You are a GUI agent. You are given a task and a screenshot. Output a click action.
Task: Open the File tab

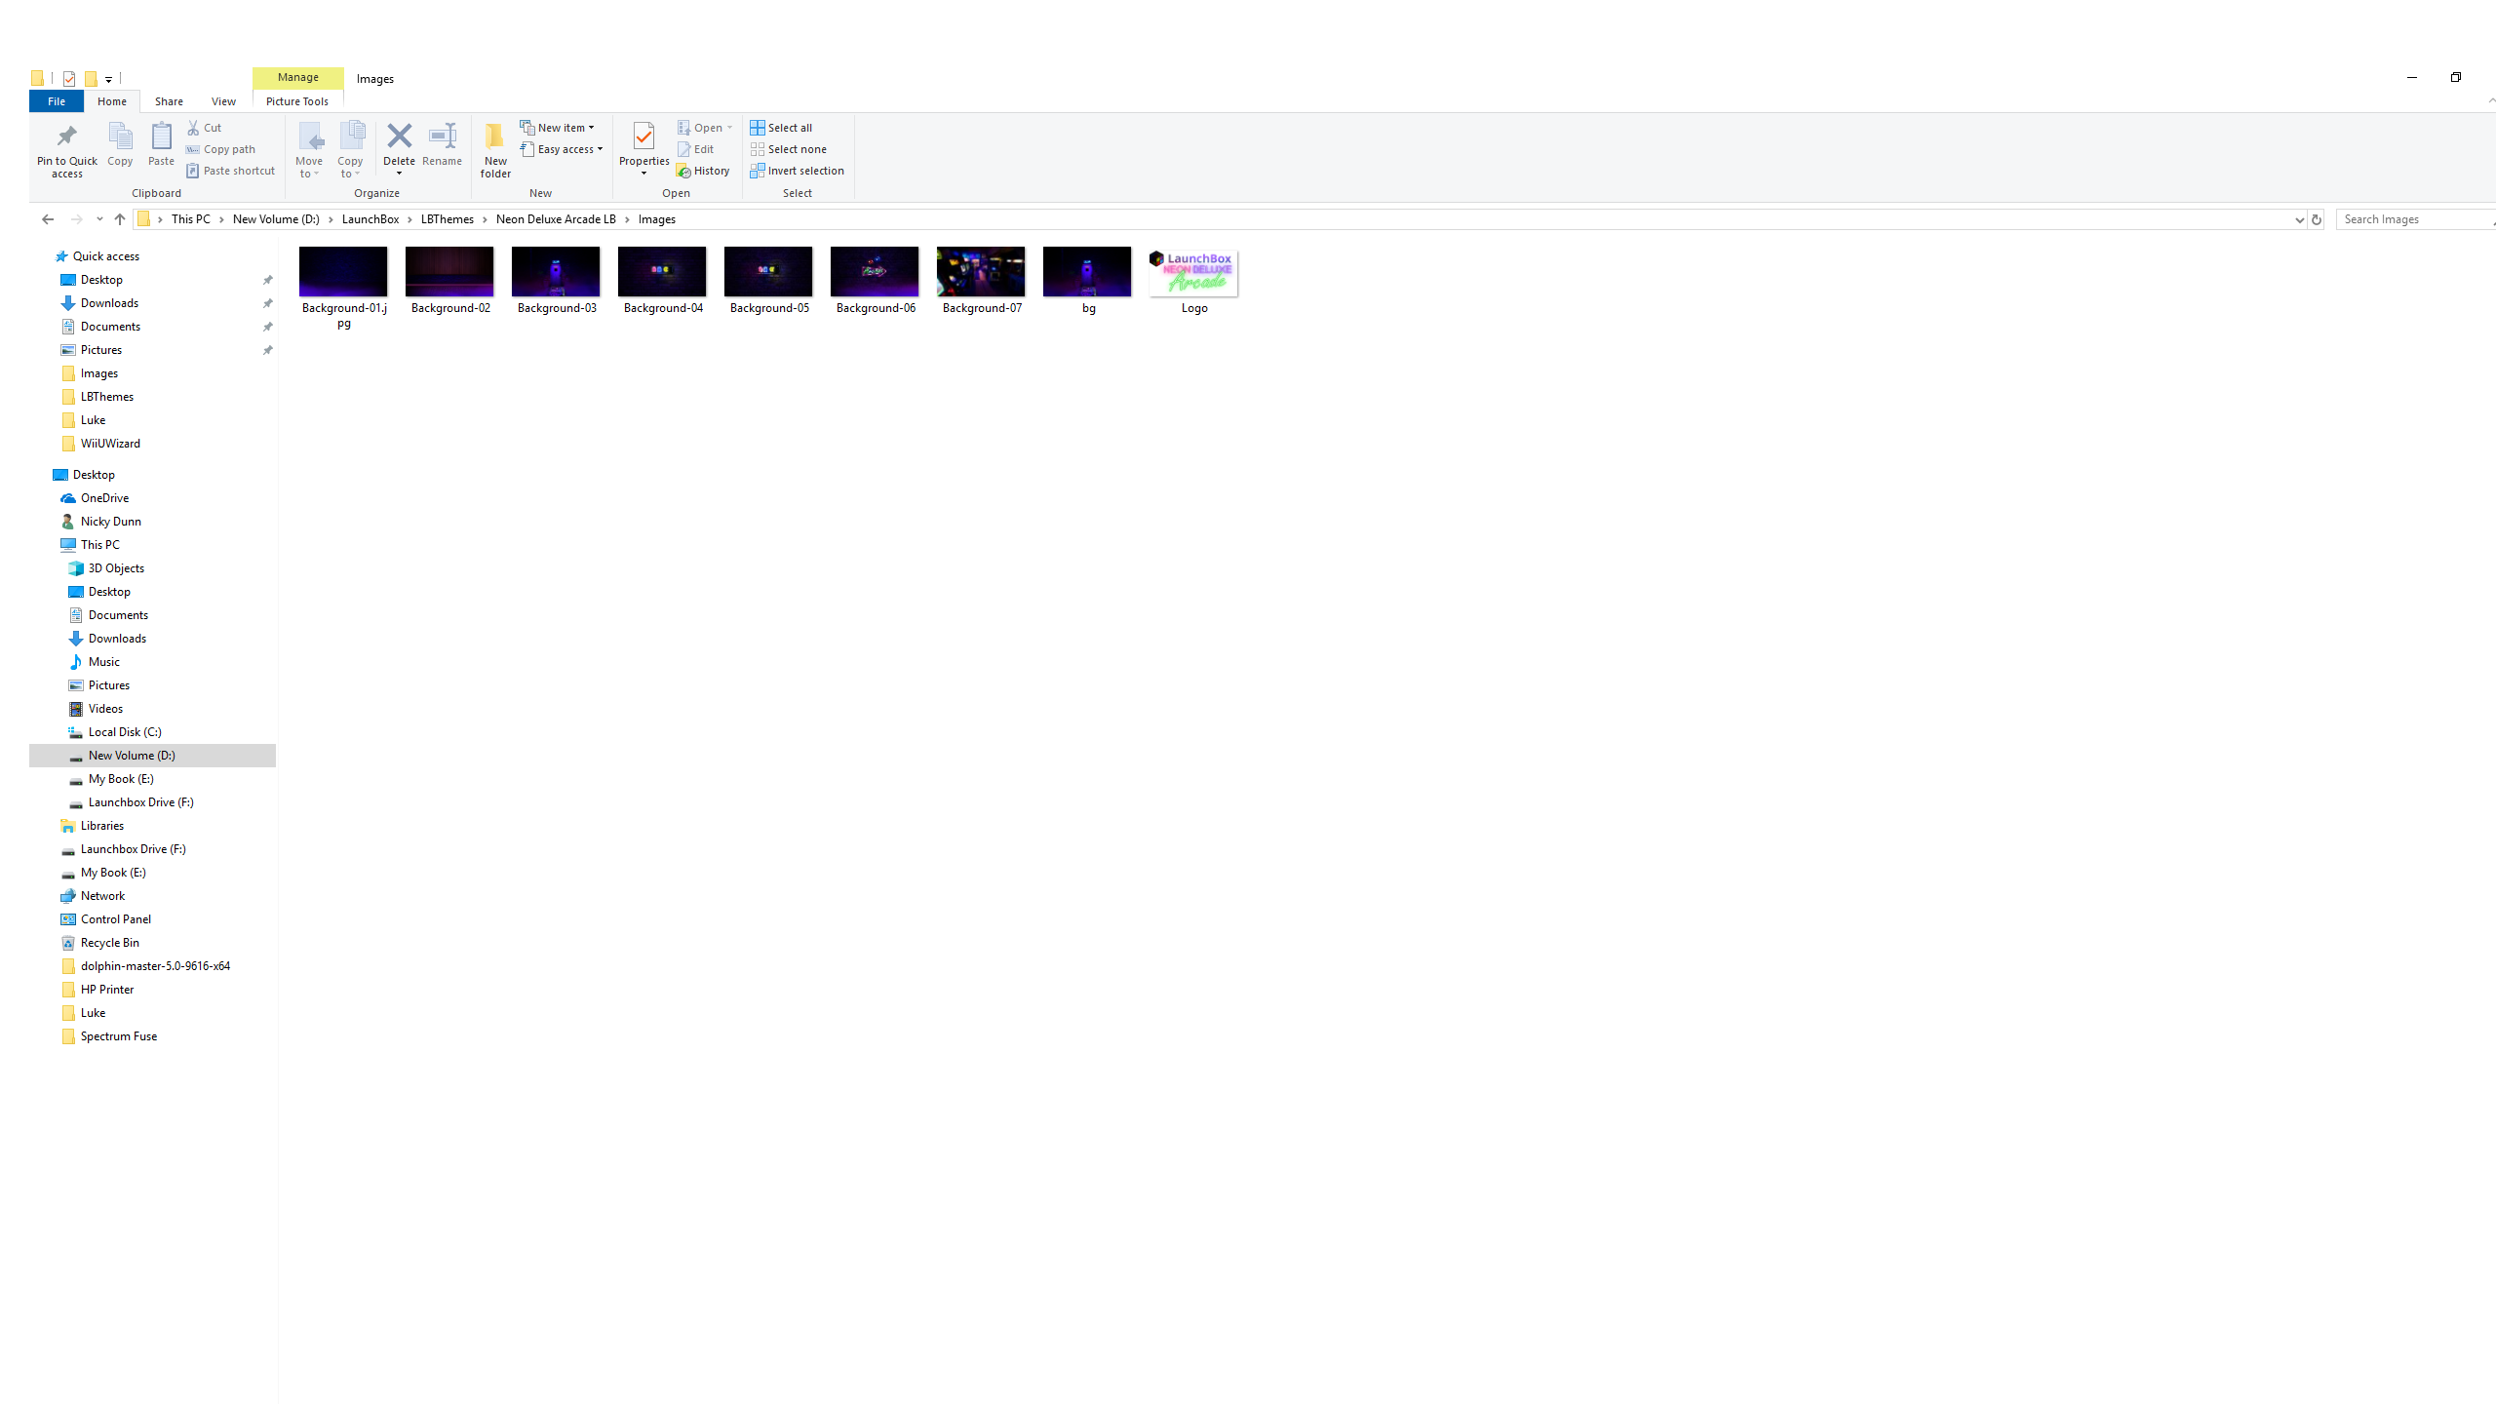(x=57, y=101)
